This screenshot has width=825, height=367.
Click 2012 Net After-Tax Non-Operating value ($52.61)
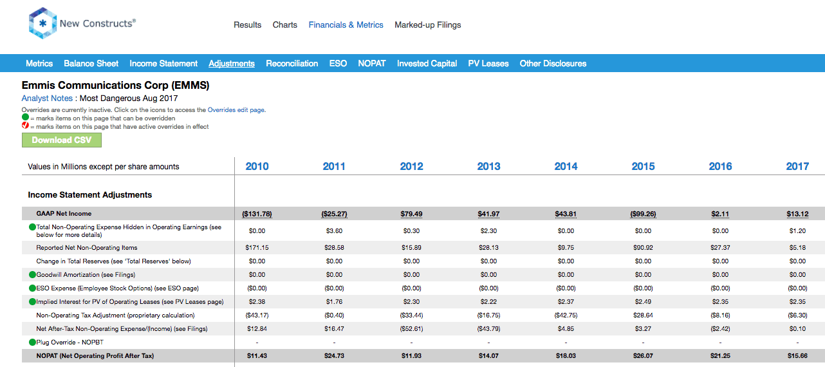[x=411, y=329]
